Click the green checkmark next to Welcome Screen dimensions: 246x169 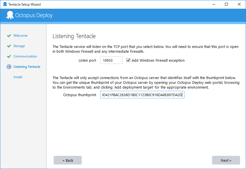(x=9, y=36)
